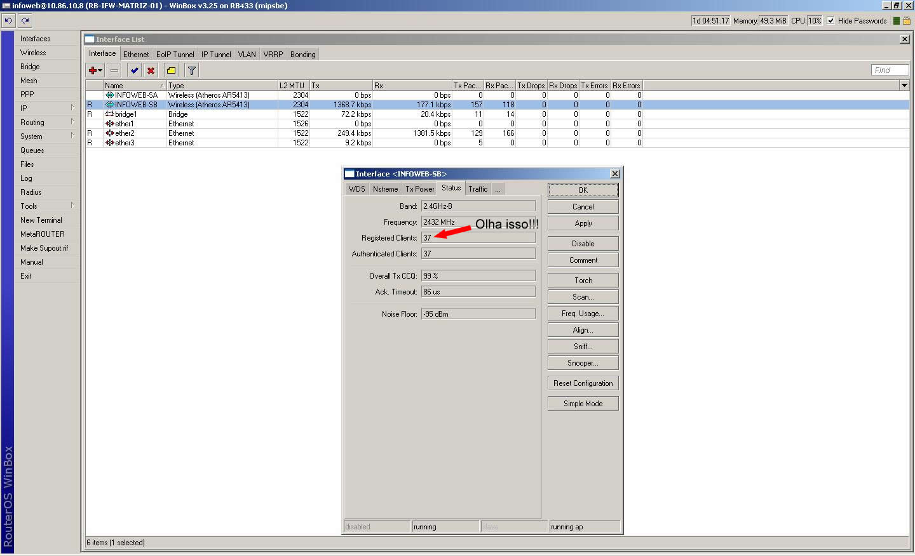Click the Reset Configuration button
This screenshot has width=915, height=556.
click(583, 383)
